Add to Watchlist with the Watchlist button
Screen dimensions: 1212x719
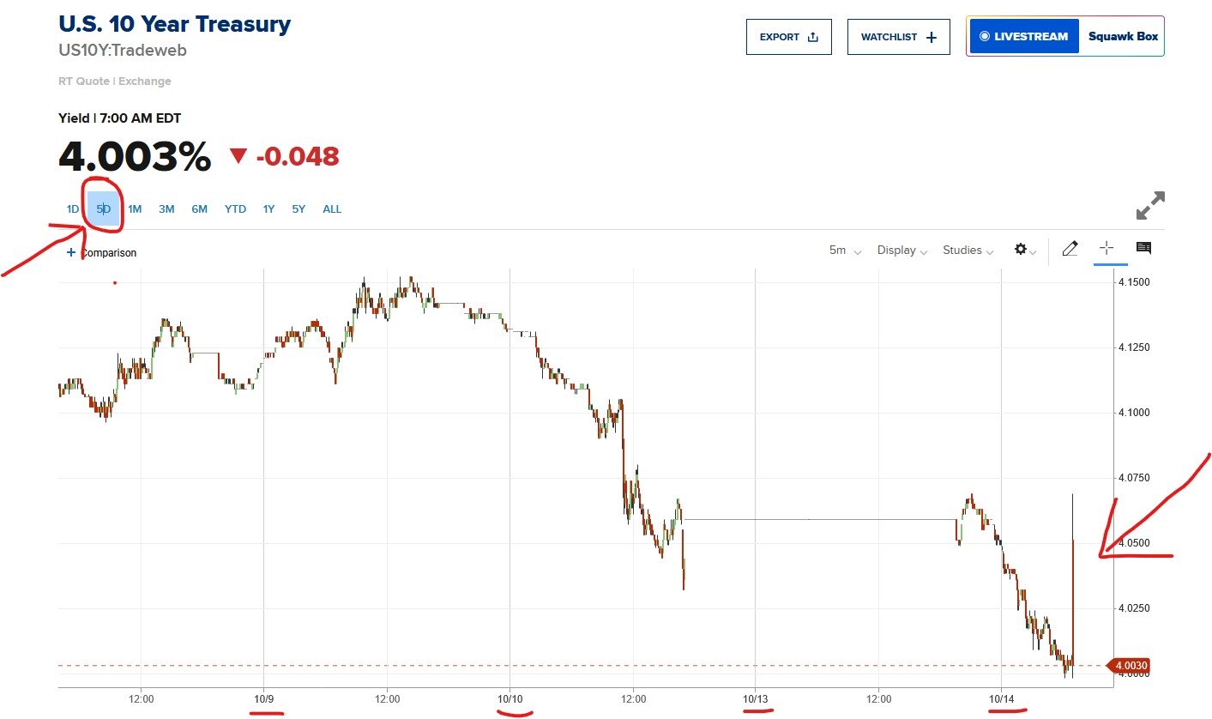tap(898, 37)
